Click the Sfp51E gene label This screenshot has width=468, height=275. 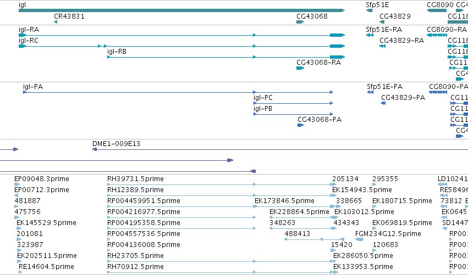[377, 5]
